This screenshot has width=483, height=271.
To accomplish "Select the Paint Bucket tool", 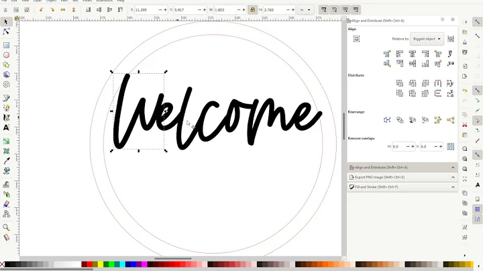I will coord(6,170).
